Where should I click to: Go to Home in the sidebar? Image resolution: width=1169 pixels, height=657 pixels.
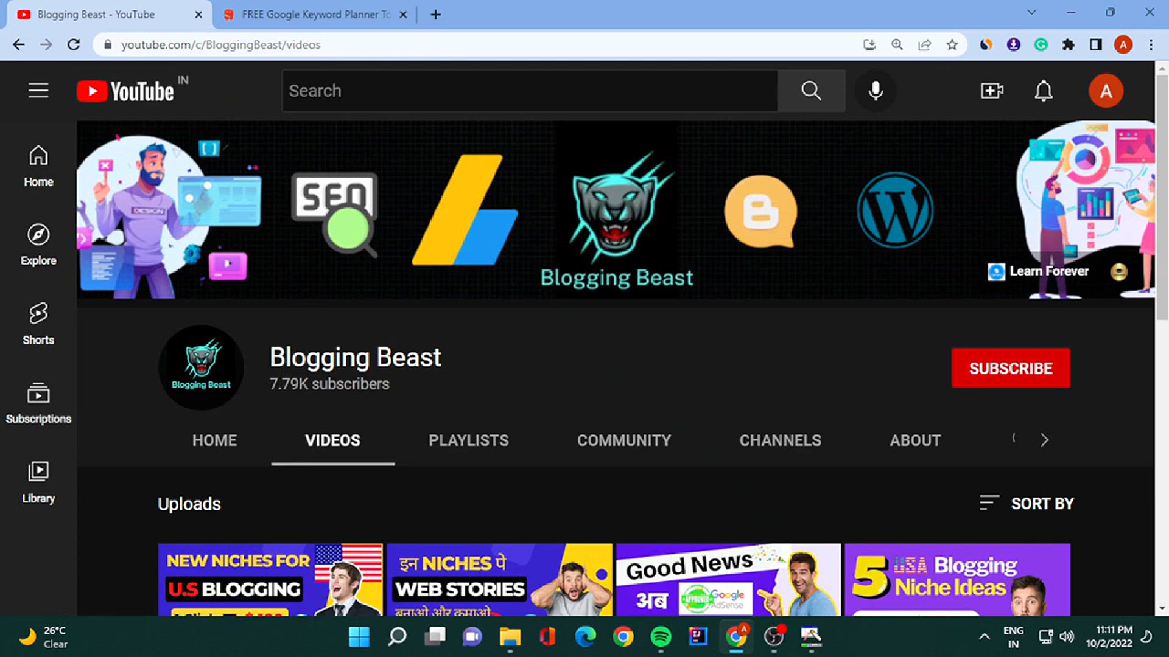pyautogui.click(x=38, y=166)
